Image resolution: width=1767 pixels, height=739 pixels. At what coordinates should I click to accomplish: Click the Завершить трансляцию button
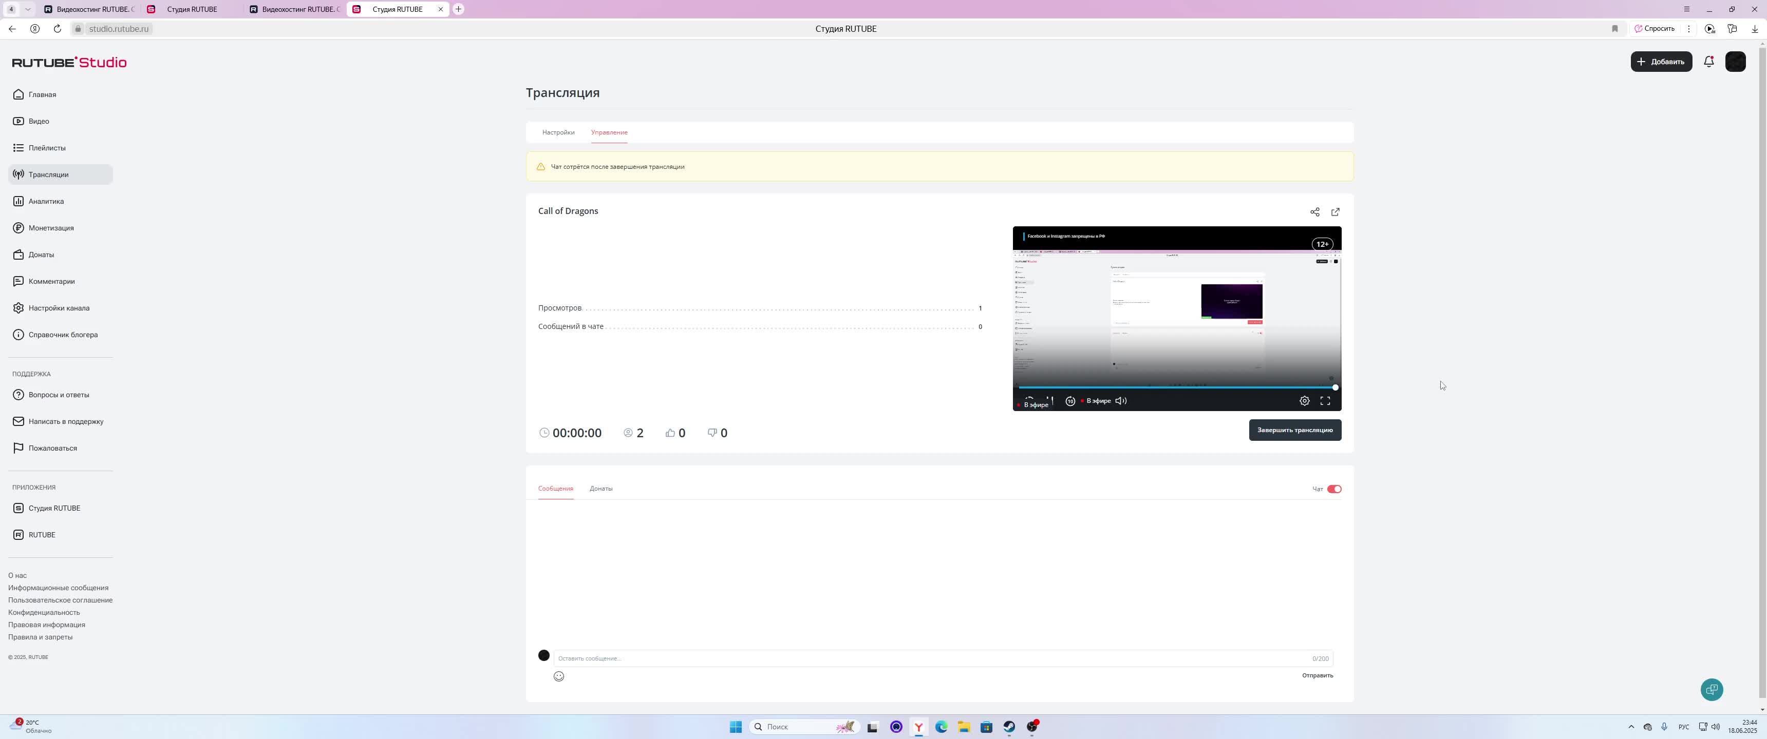tap(1295, 431)
